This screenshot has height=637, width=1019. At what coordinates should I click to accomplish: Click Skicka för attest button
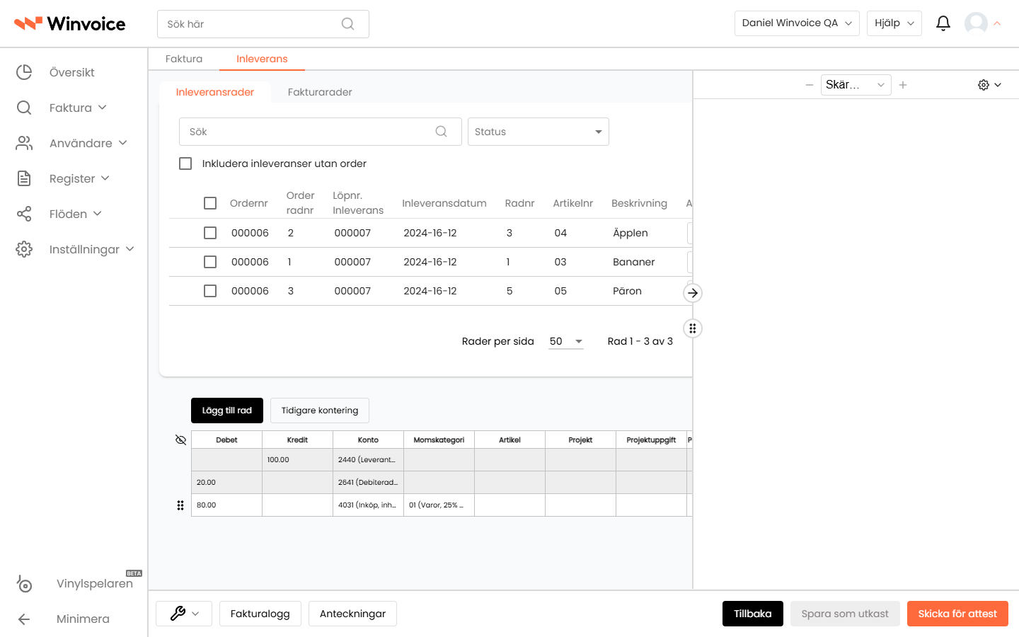point(957,614)
